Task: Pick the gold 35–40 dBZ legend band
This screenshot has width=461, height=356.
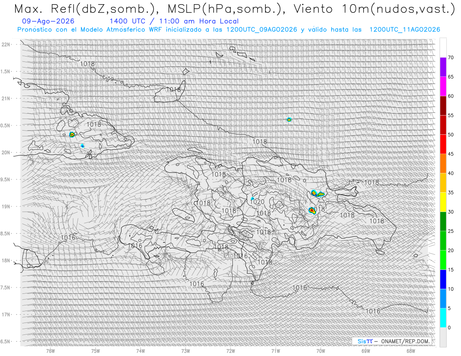Action: pos(443,183)
